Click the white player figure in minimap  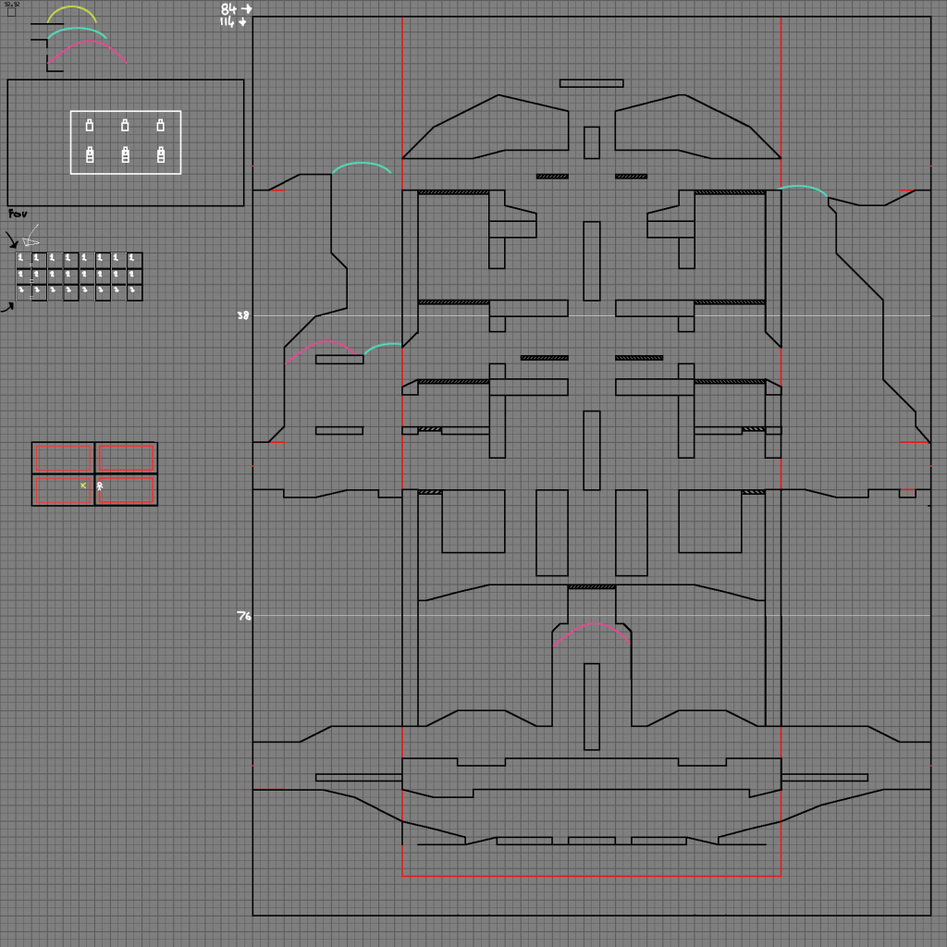click(100, 486)
